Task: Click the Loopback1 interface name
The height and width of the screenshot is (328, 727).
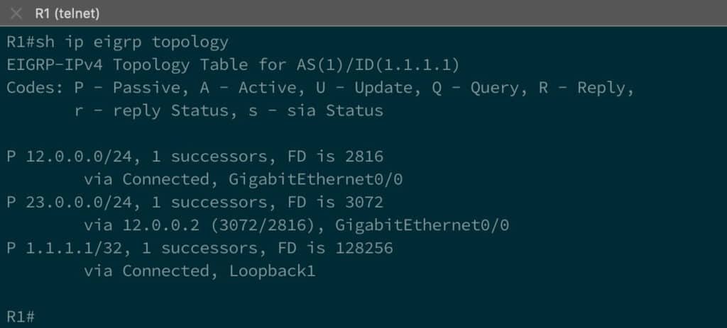Action: tap(272, 271)
